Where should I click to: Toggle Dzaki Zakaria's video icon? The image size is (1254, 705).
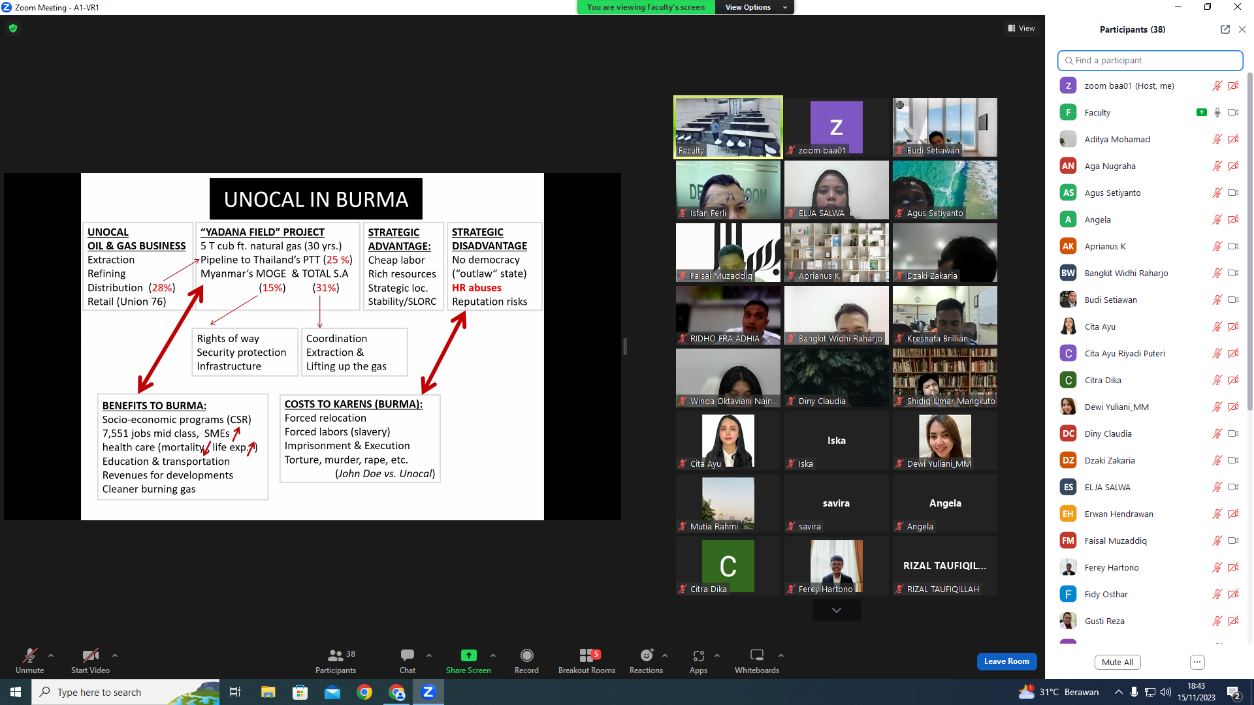point(1233,460)
